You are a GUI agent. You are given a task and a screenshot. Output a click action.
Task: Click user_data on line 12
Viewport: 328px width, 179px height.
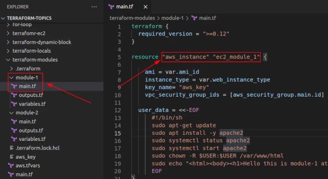point(153,110)
